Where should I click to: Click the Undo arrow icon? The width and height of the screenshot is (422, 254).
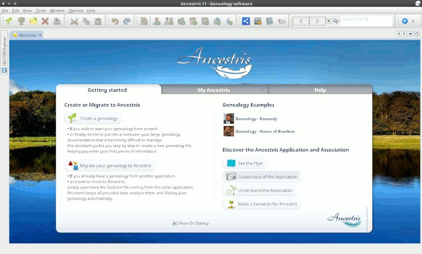pyautogui.click(x=115, y=21)
